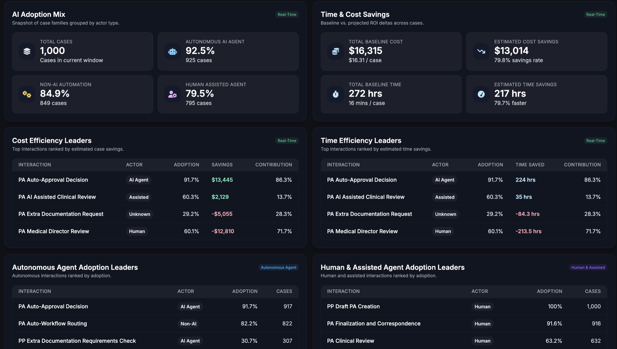The height and width of the screenshot is (349, 617).
Task: Select the 224 hrs time saved value
Action: point(525,180)
